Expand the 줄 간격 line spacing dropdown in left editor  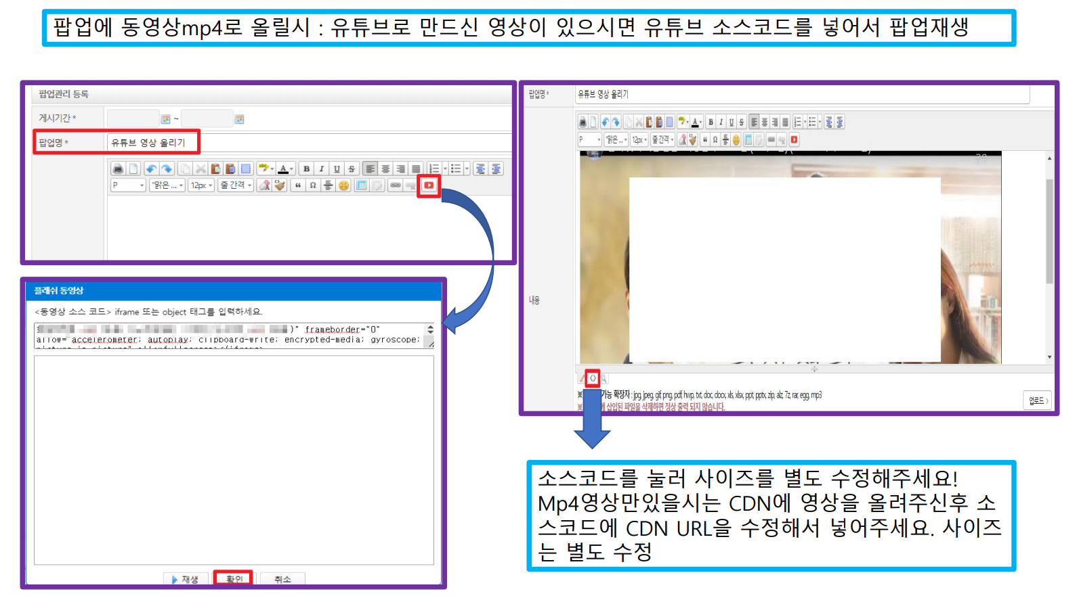click(236, 185)
